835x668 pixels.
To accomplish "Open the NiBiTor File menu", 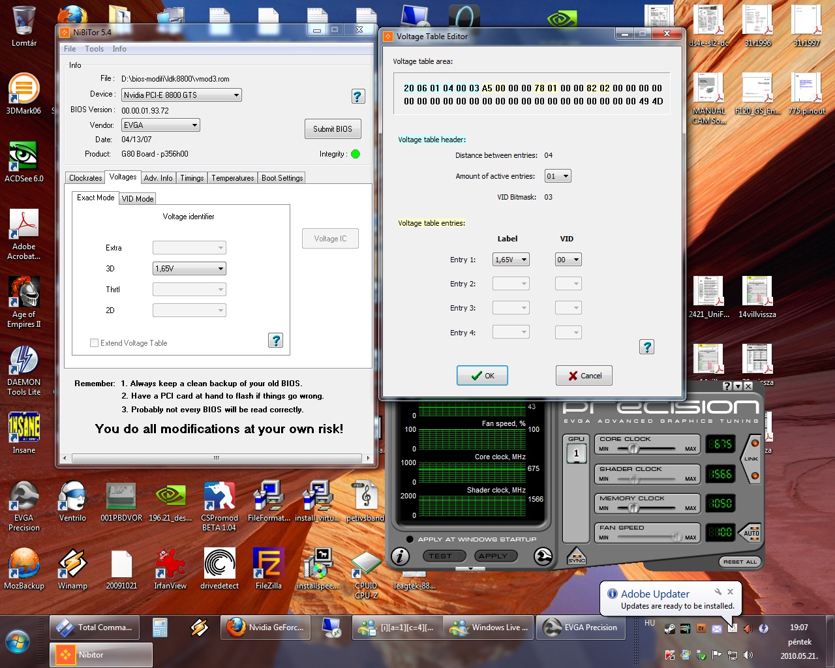I will [x=70, y=49].
